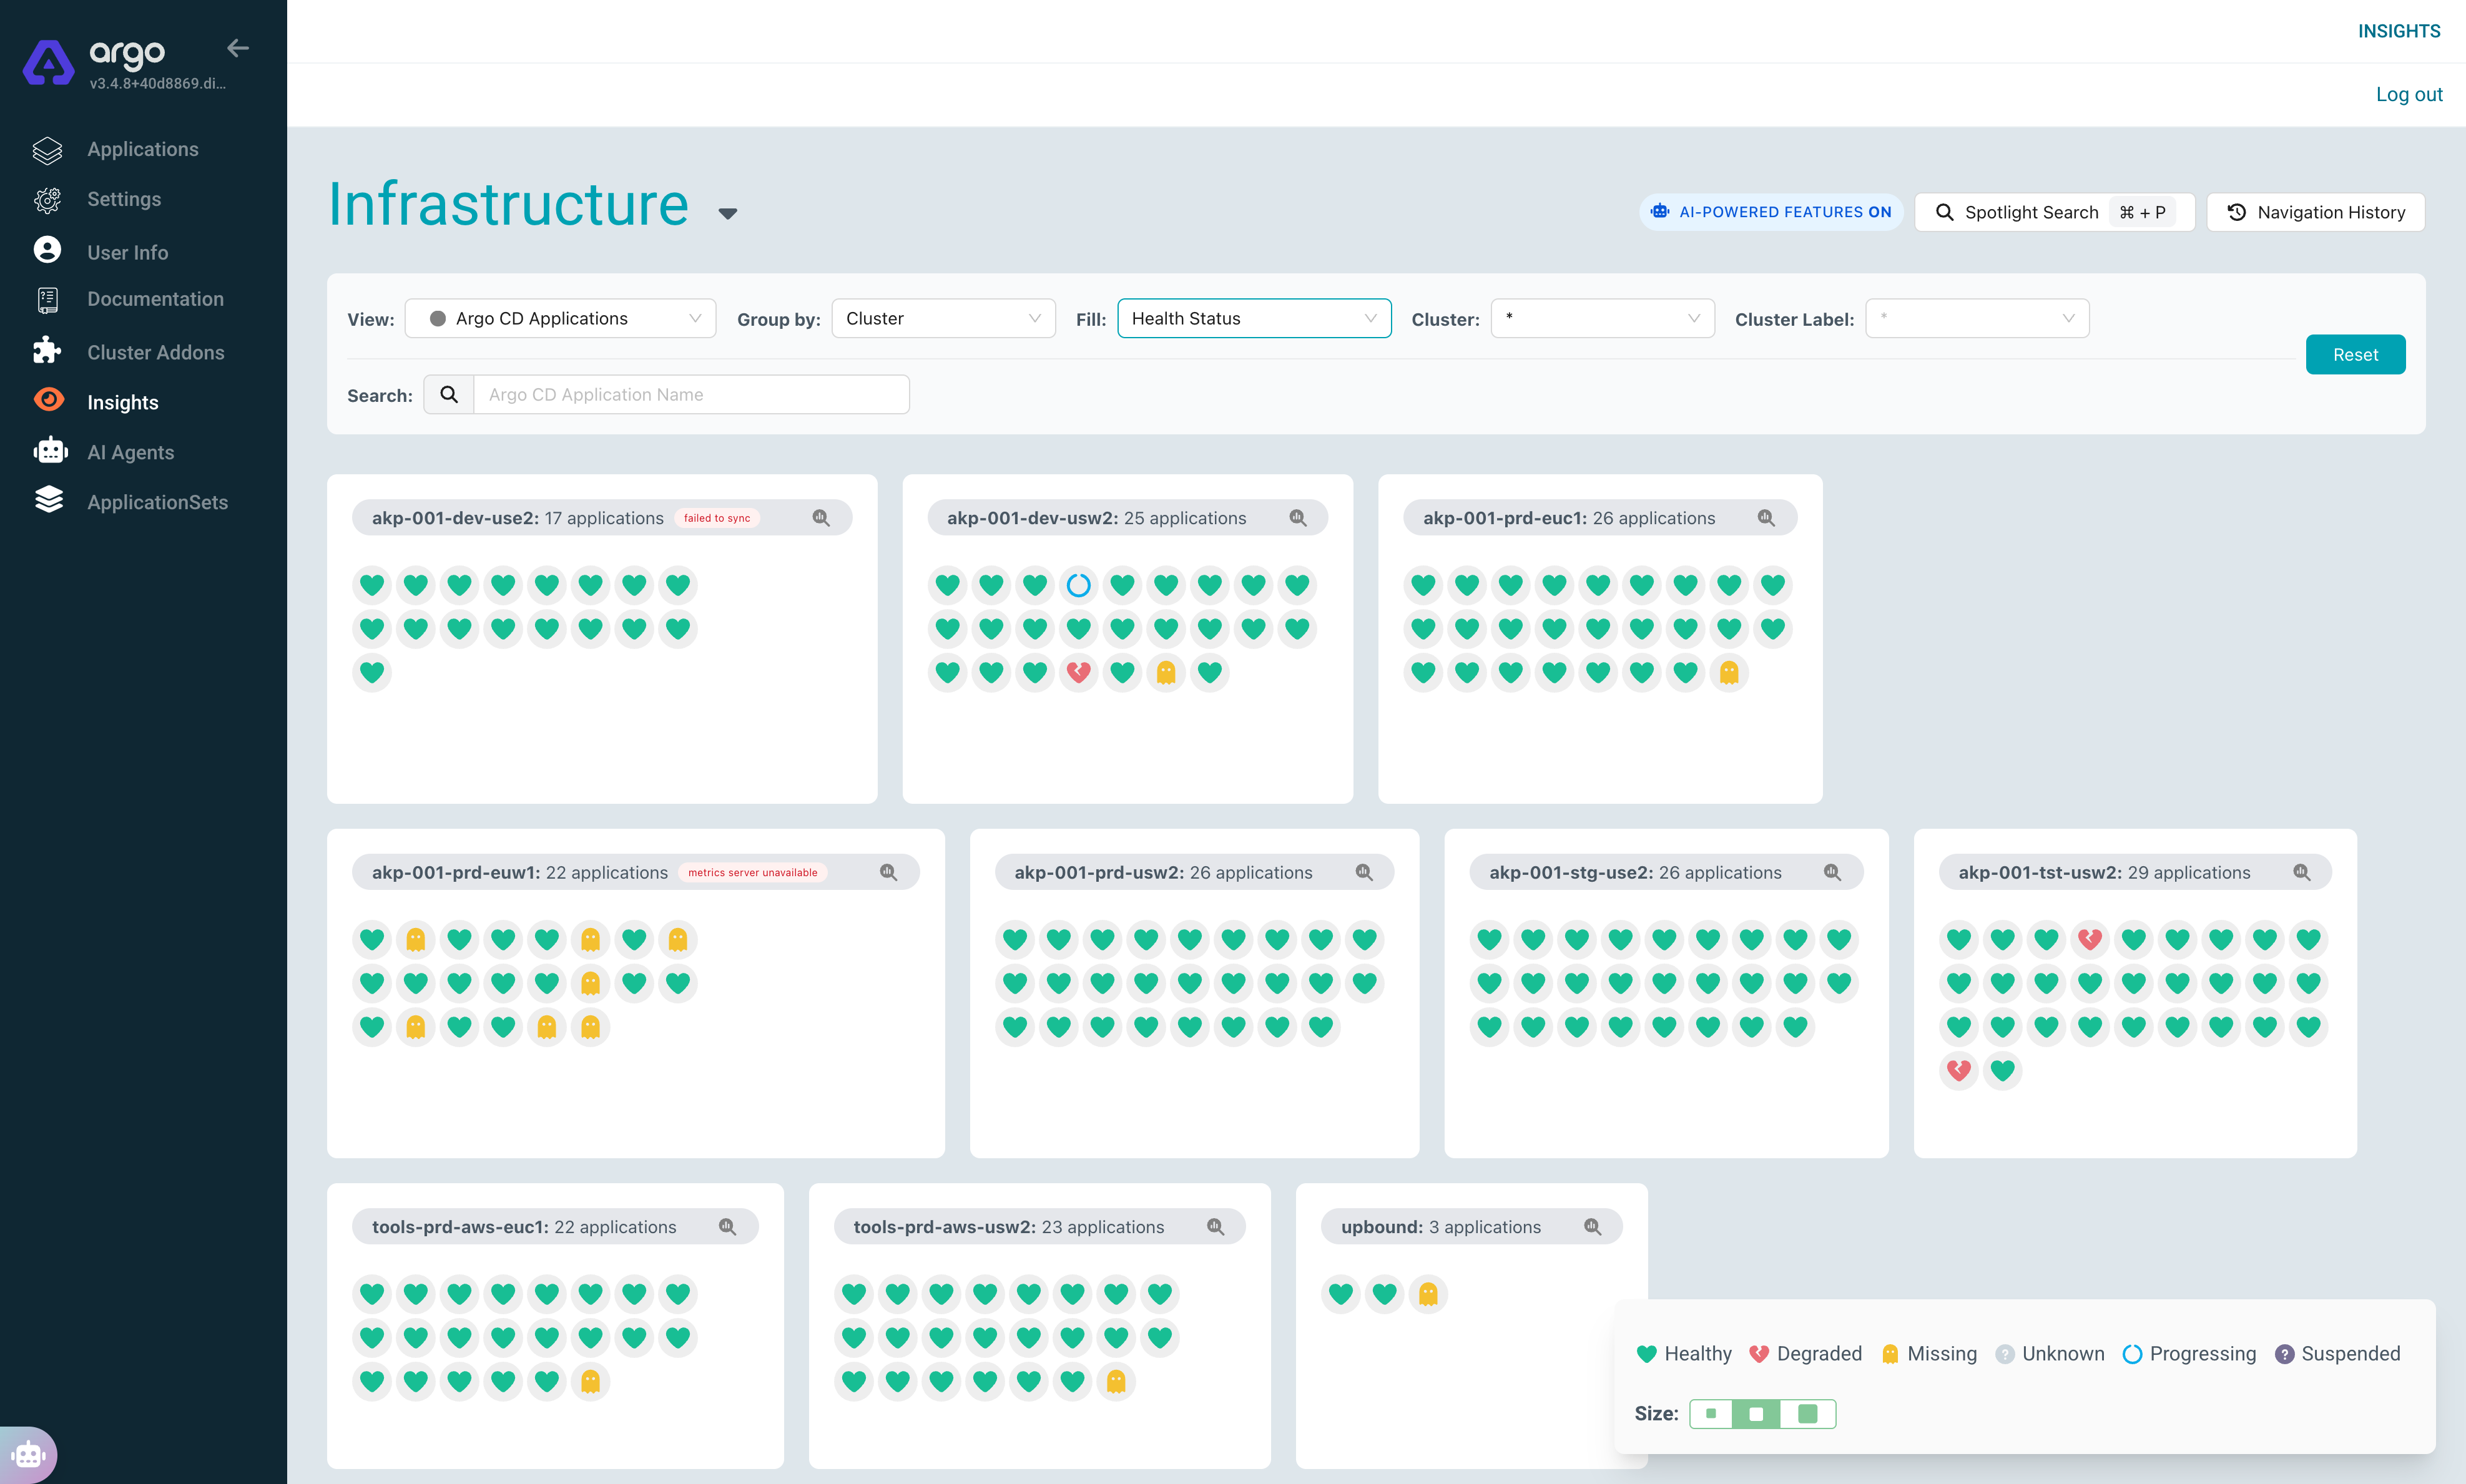Expand the Infrastructure title dropdown arrow
This screenshot has width=2466, height=1484.
pos(729,213)
